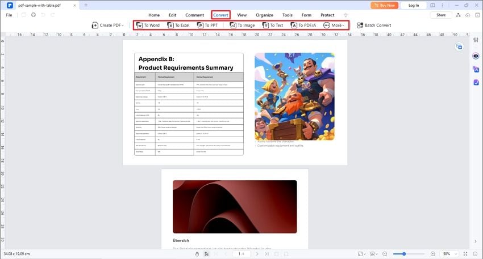
Task: Click the Redo arrow icon
Action: [53, 15]
